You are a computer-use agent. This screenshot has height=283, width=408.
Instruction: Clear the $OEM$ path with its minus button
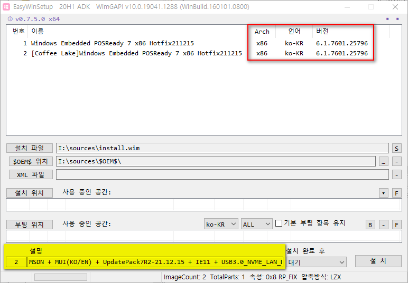pos(396,162)
